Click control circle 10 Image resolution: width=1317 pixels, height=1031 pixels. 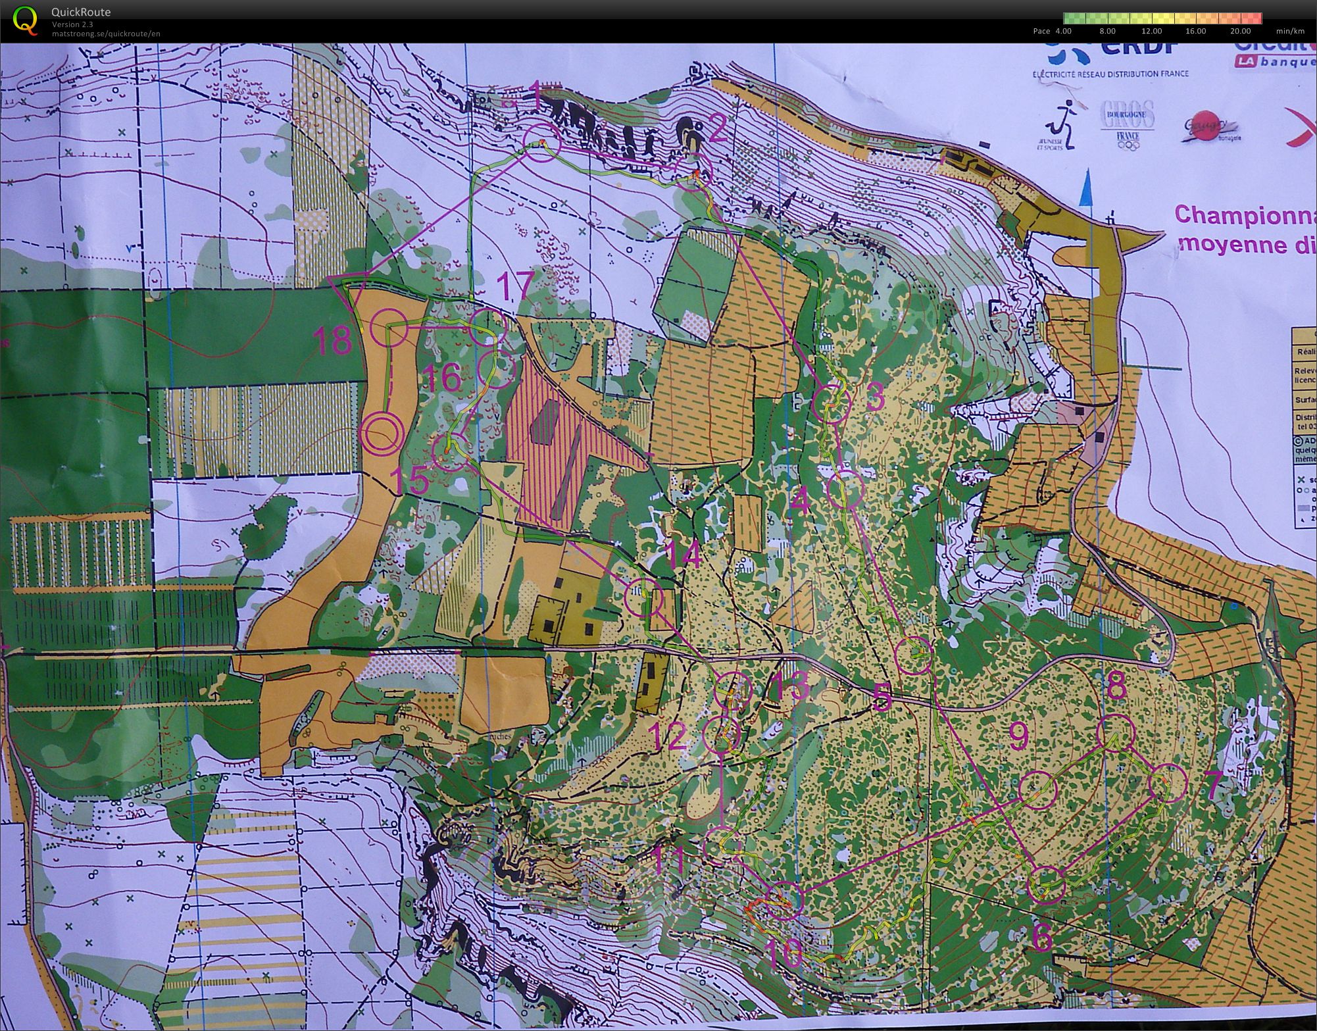pos(785,901)
